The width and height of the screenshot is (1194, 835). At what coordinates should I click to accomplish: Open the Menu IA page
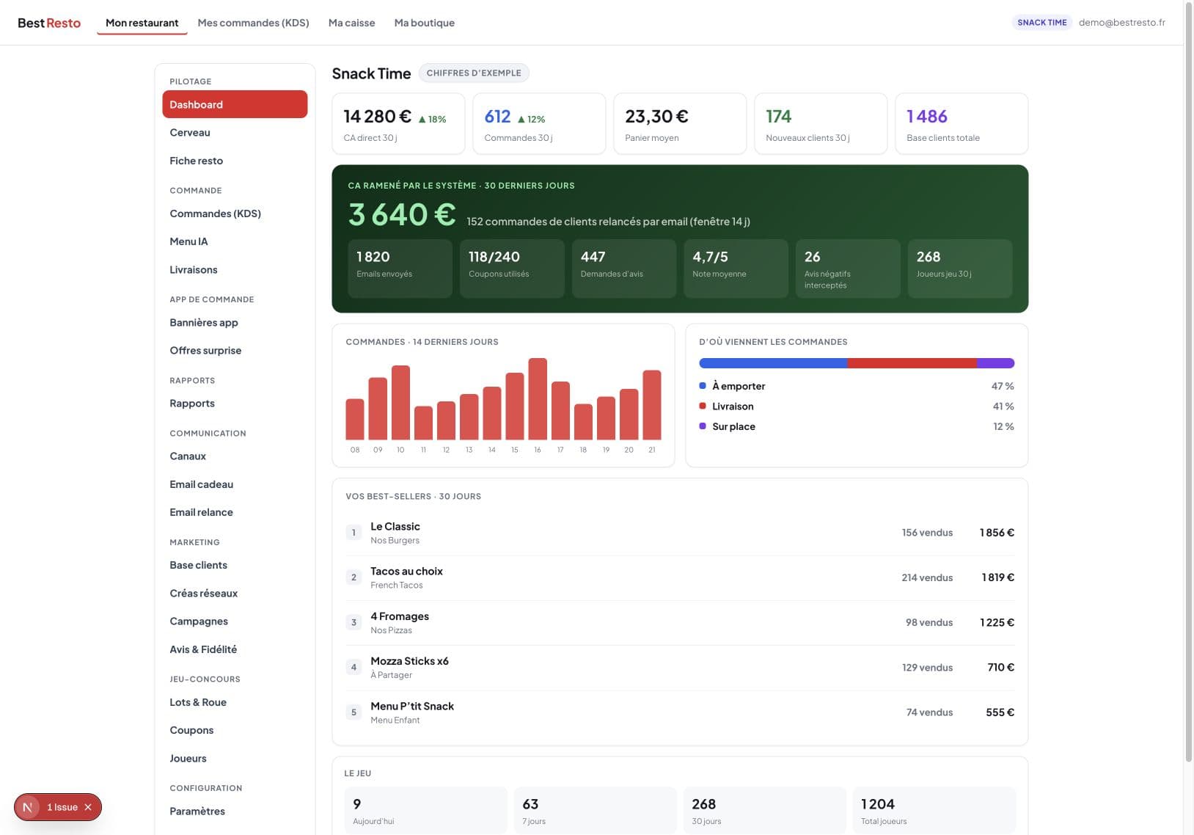click(235, 241)
